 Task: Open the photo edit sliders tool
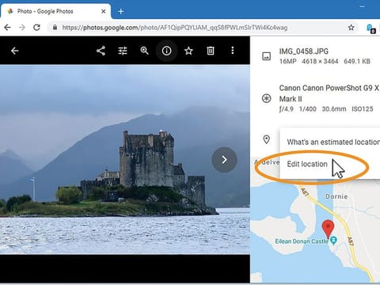click(x=123, y=51)
